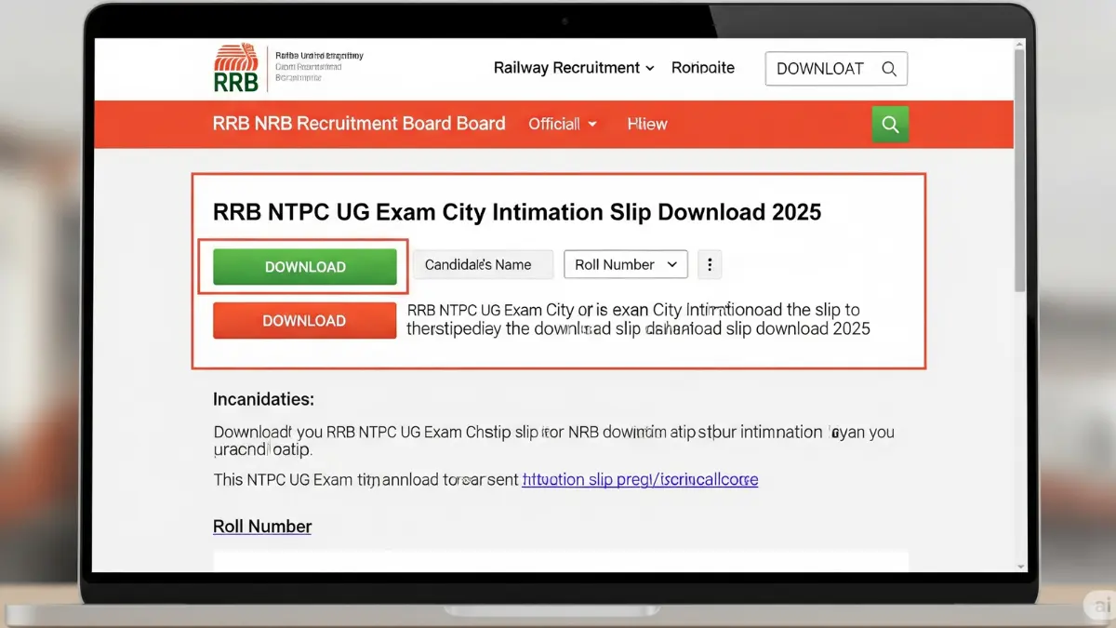Select the Hliew menu item

tap(647, 124)
